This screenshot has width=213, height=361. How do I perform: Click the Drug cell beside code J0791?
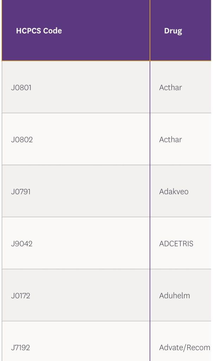coord(174,192)
